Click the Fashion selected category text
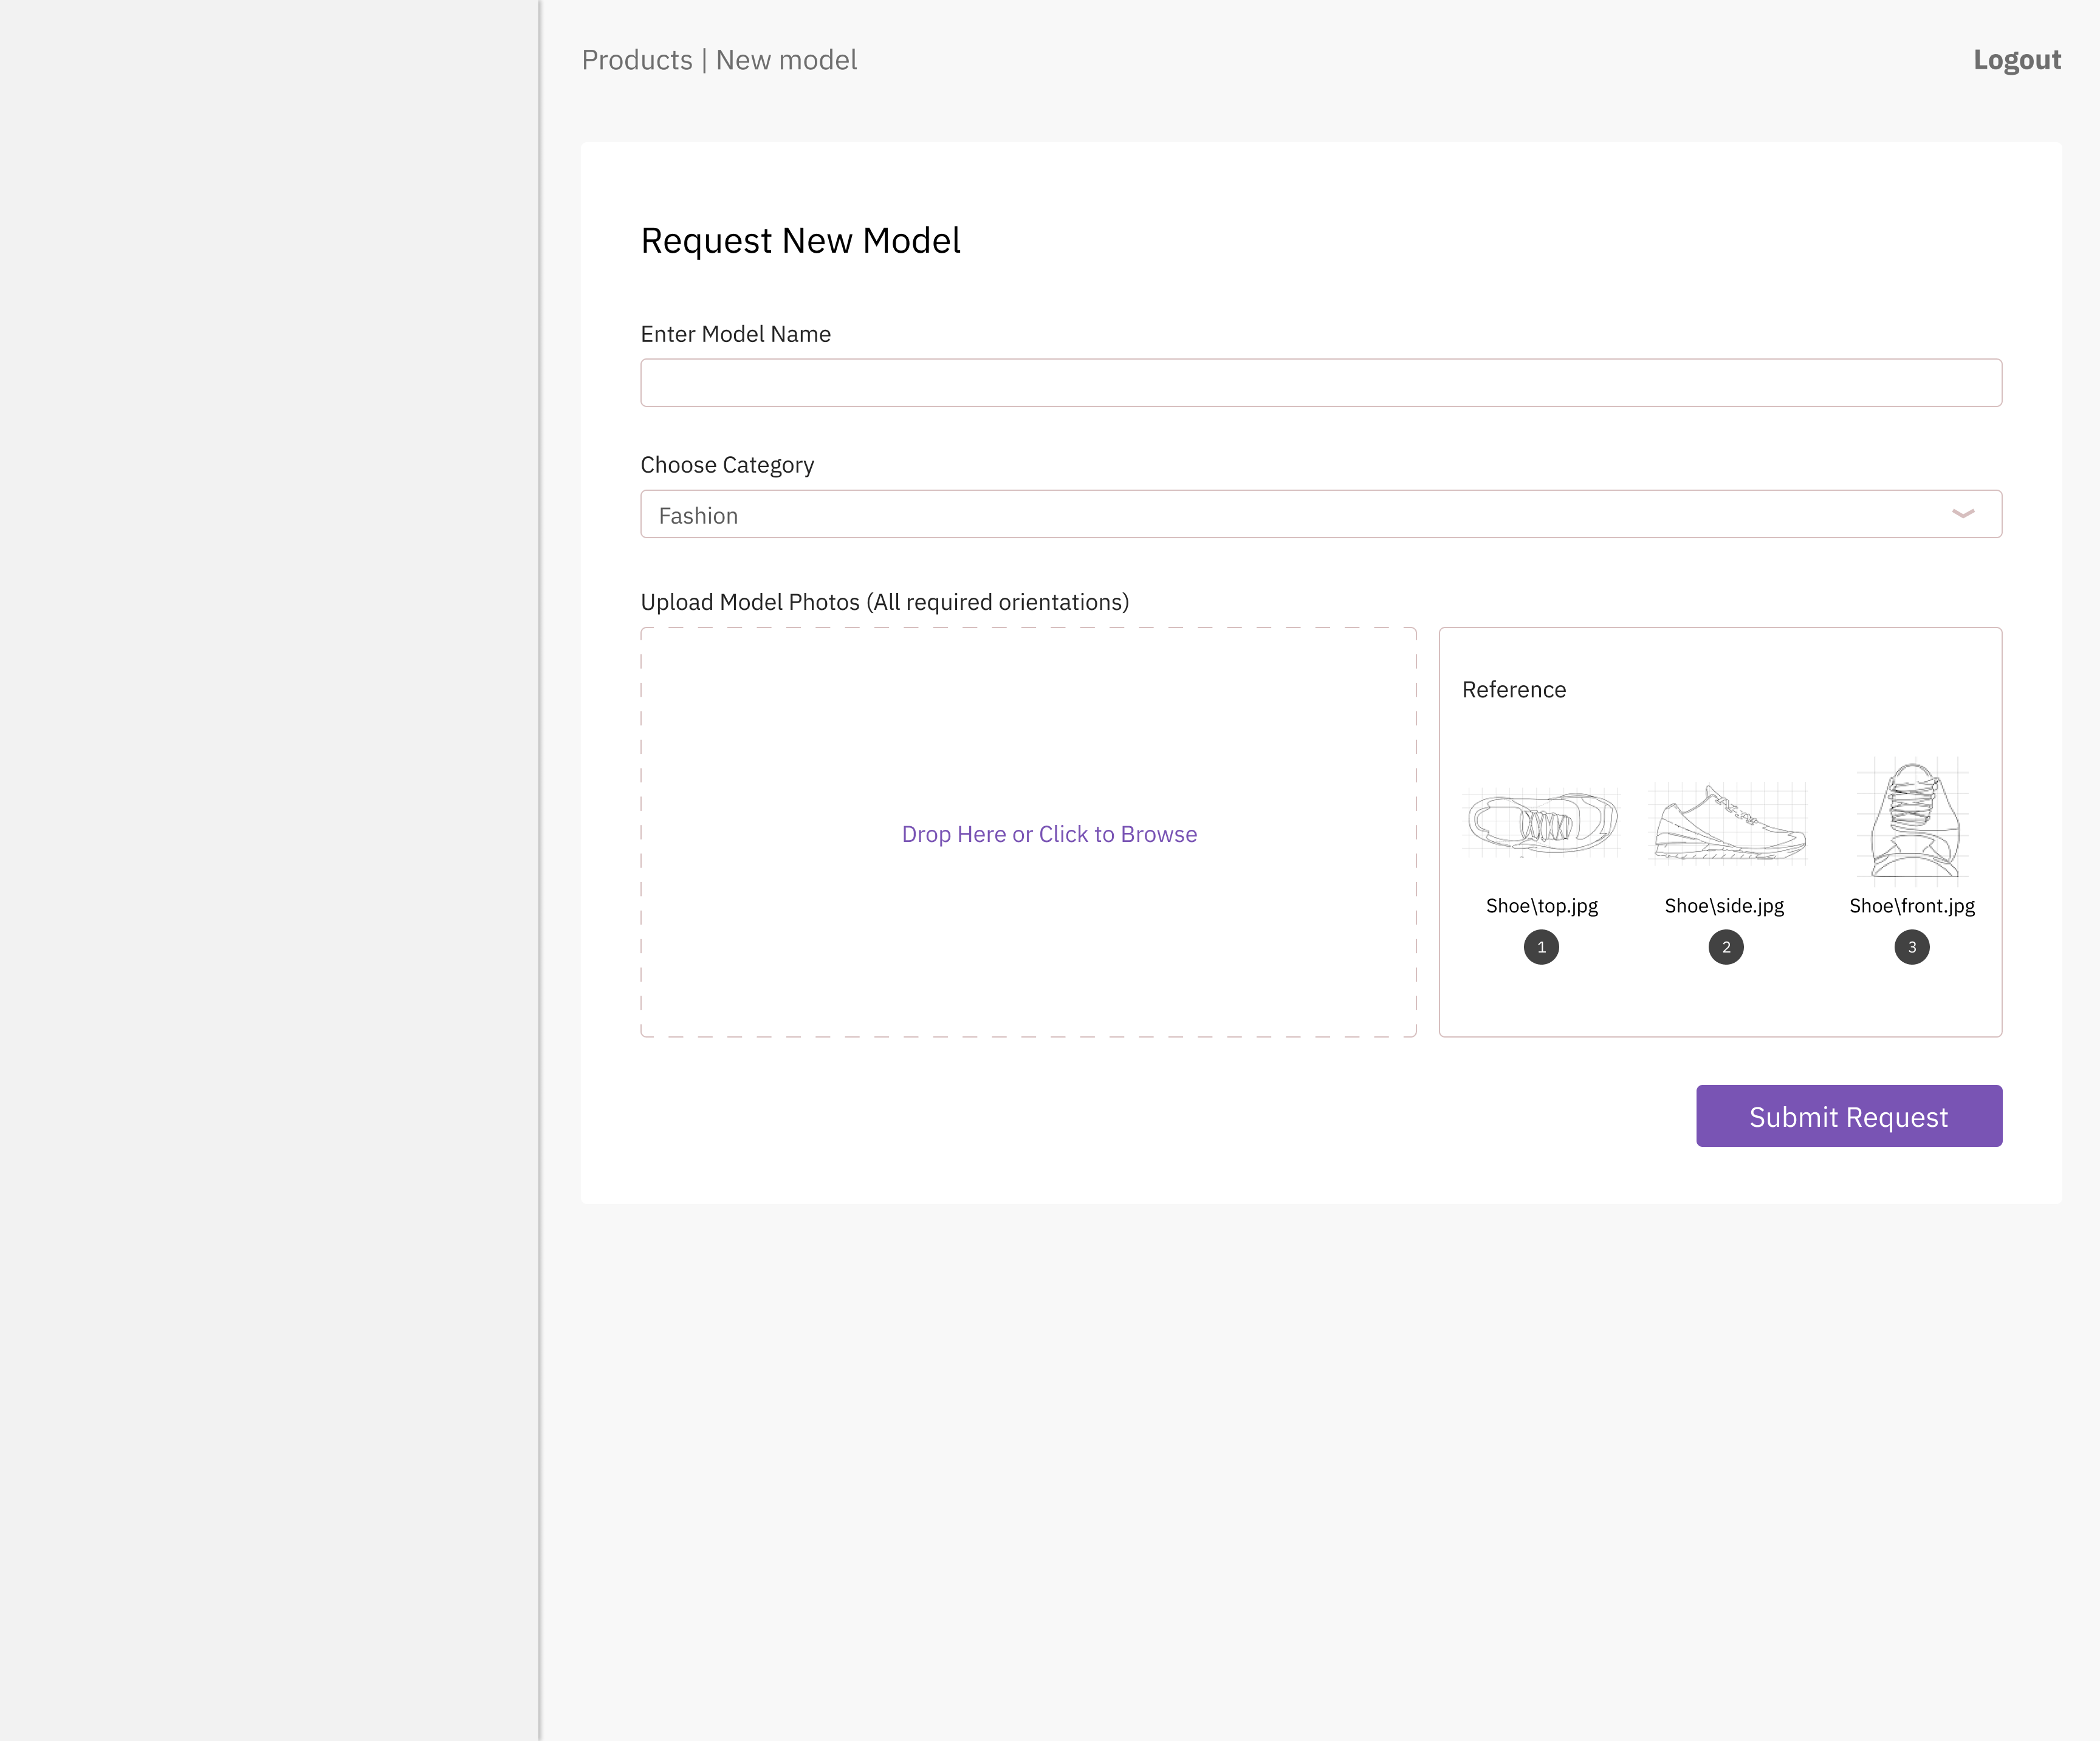2100x1741 pixels. 698,516
